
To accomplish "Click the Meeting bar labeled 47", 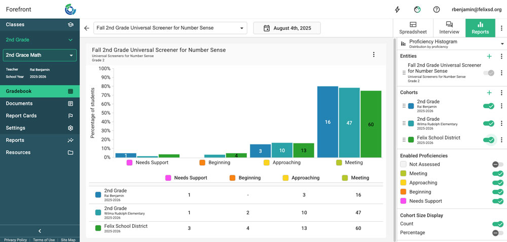I will (349, 123).
